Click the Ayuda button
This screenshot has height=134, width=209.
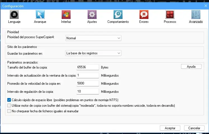(x=191, y=67)
